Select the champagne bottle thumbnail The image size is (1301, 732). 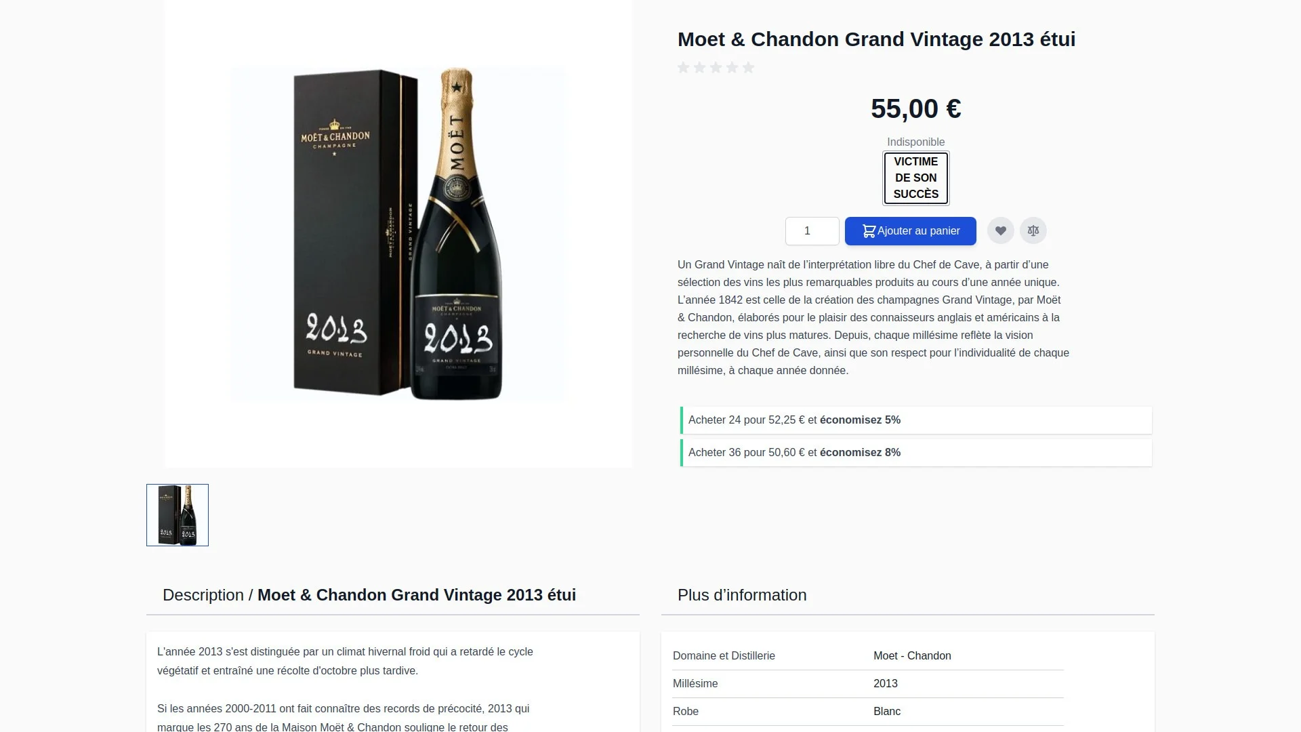[x=177, y=514]
